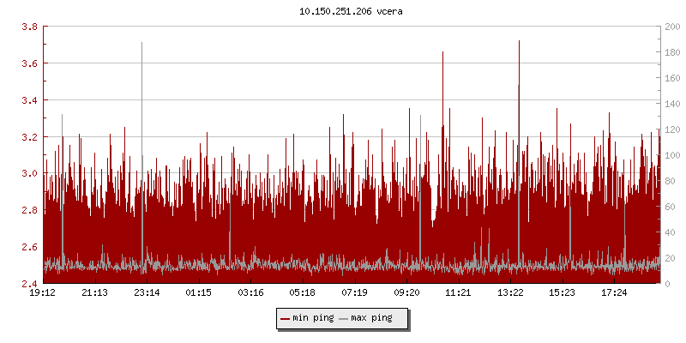Click the 21:13 time axis label
Screen dimensions: 686x343
click(x=94, y=293)
